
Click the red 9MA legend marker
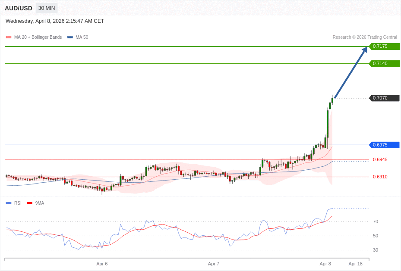(x=29, y=203)
